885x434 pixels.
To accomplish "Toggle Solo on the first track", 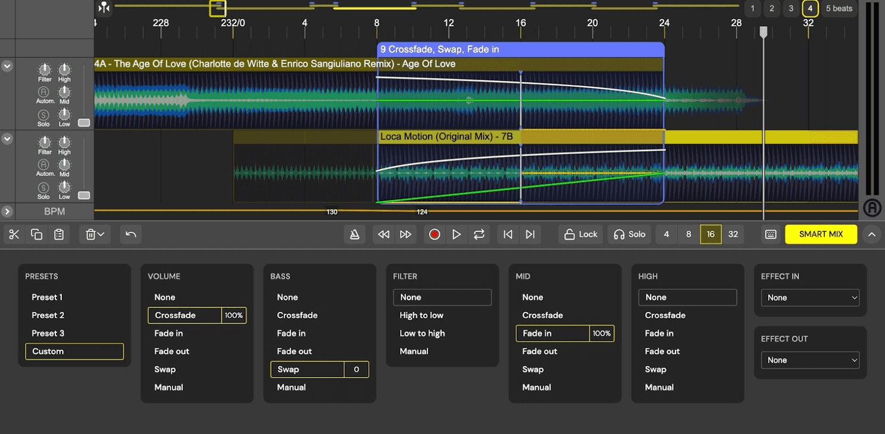I will 43,115.
